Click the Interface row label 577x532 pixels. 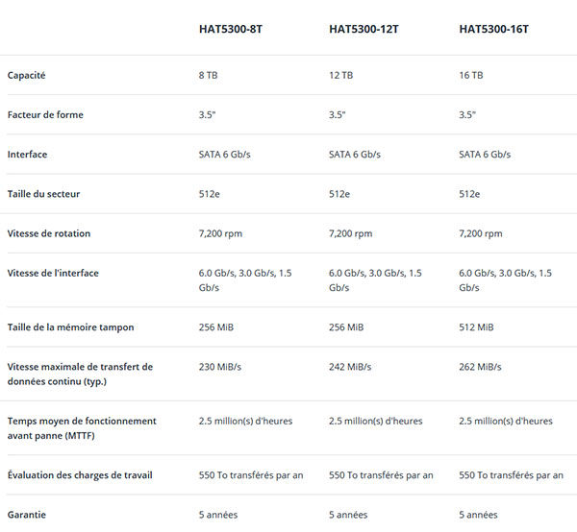pyautogui.click(x=27, y=155)
